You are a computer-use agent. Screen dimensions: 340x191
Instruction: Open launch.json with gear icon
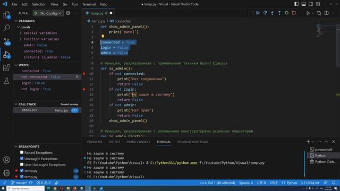(x=68, y=13)
